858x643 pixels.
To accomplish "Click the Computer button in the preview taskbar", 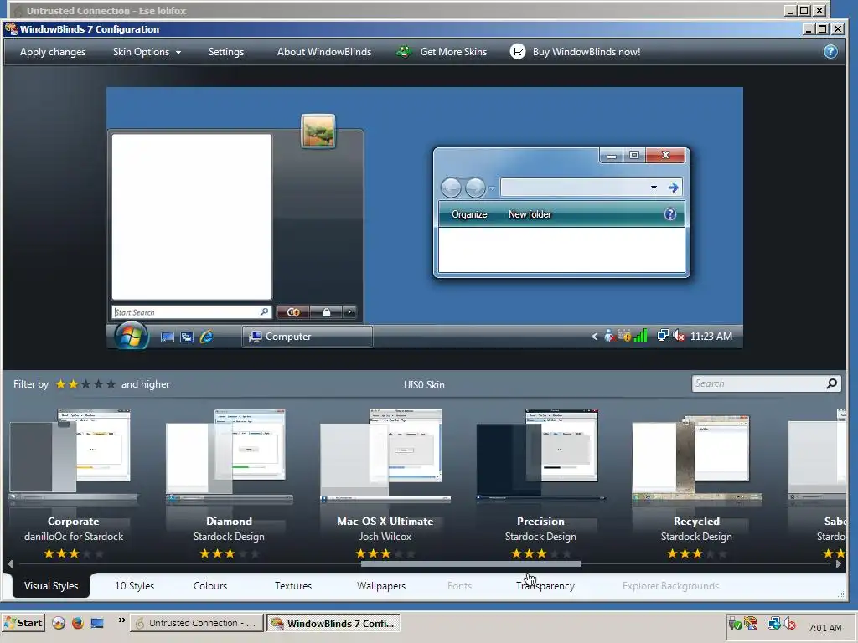I will tap(307, 337).
